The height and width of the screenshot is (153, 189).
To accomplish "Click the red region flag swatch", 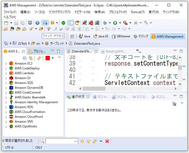I will (48, 58).
